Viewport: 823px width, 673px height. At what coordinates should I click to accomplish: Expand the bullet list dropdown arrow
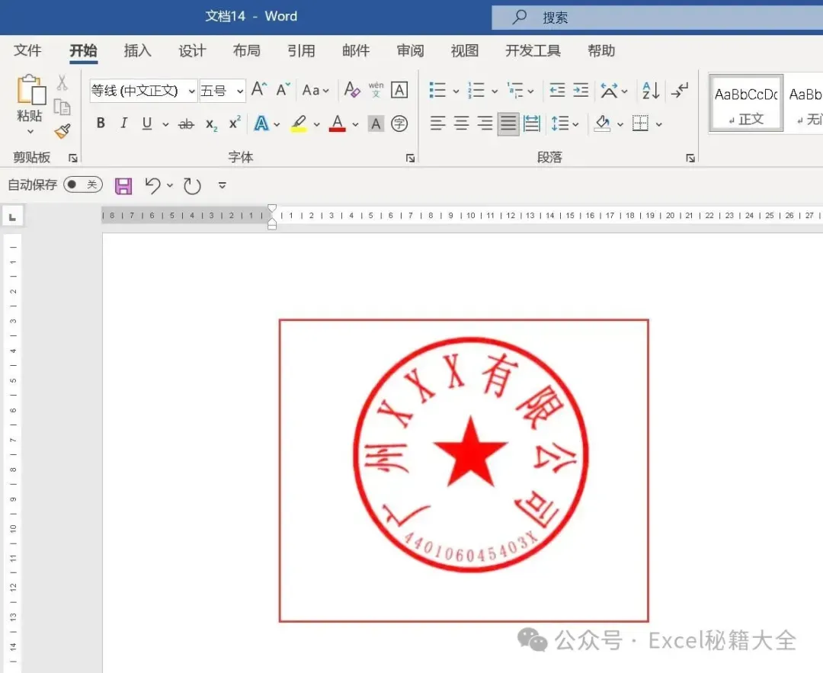[x=456, y=91]
